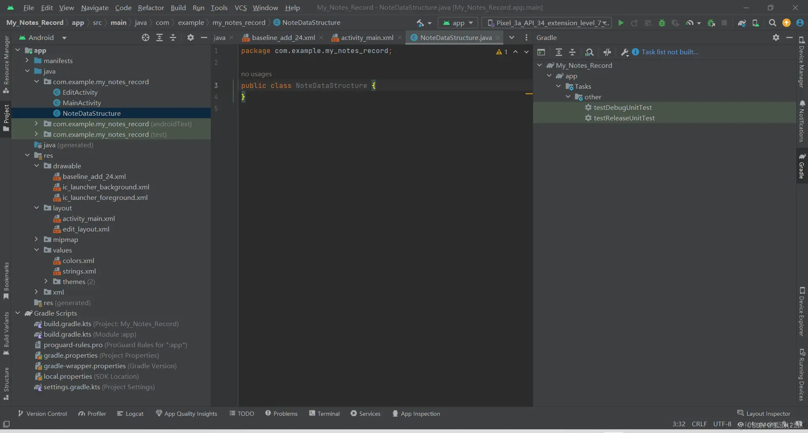The width and height of the screenshot is (808, 433).
Task: Toggle Offline Mode in Gradle toolbar
Action: (607, 52)
